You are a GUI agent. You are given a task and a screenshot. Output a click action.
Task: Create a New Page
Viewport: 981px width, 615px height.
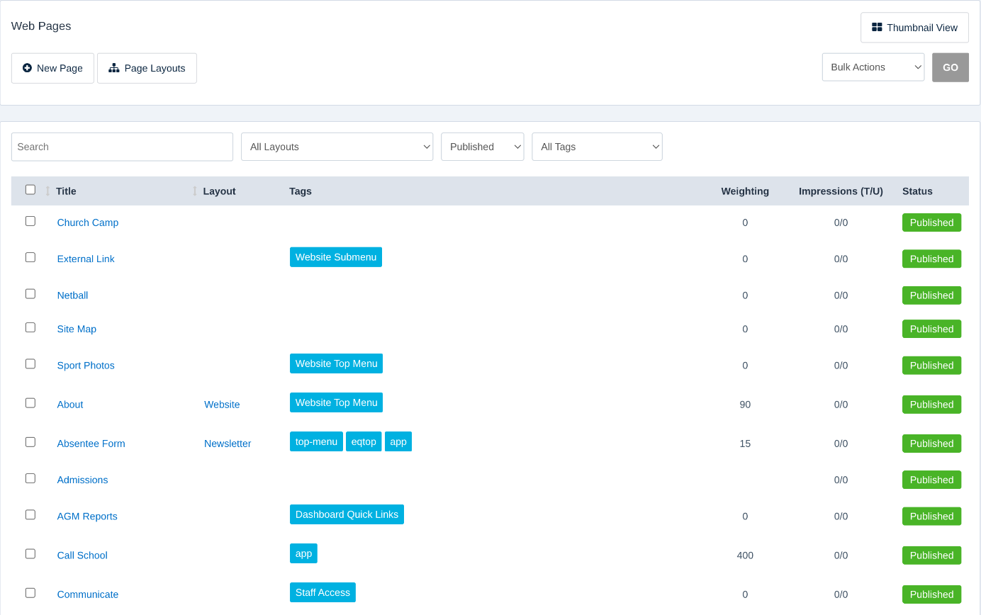click(52, 68)
